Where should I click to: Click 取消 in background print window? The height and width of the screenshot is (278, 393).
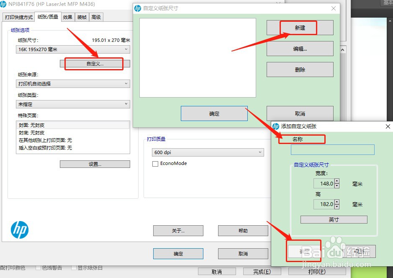click(x=217, y=271)
